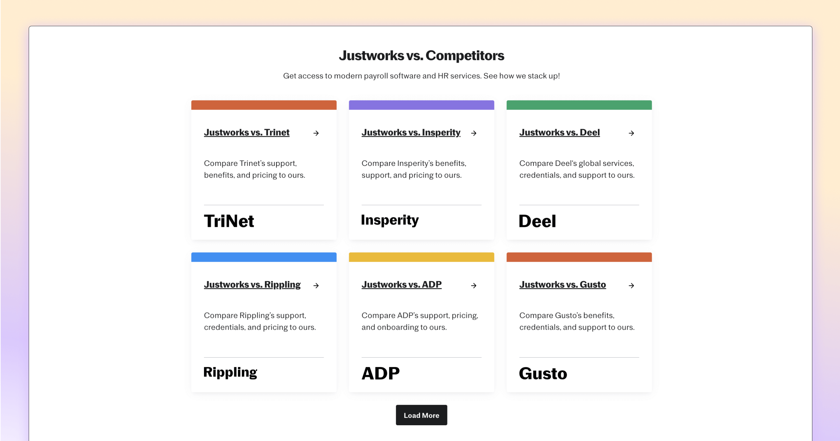Open the Justworks vs. Rippling comparison link
This screenshot has width=840, height=441.
(252, 285)
